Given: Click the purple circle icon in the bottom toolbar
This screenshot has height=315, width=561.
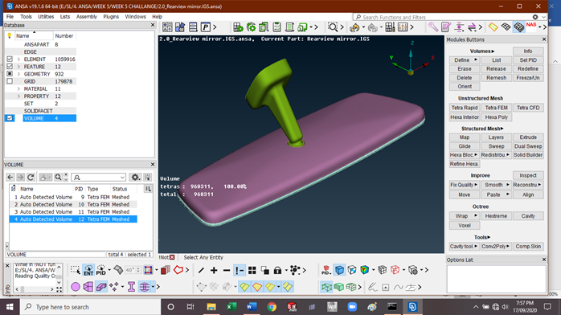Looking at the screenshot, I should pyautogui.click(x=76, y=287).
